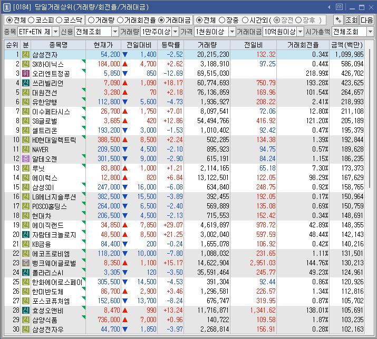The height and width of the screenshot is (339, 377).
Task: Click the teal 신 badge for 효성오앤비
Action: tap(26, 310)
